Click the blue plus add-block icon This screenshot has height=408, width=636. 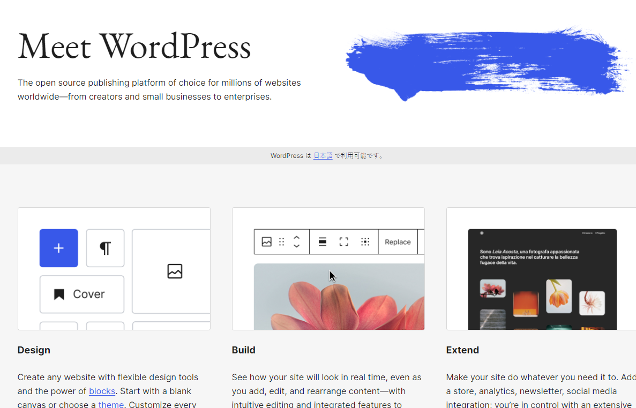(x=58, y=248)
